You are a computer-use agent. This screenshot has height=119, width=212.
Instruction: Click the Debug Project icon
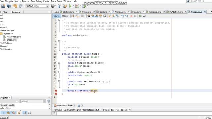tap(77, 6)
